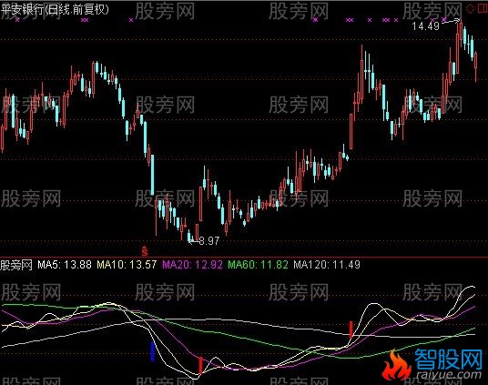Click the 8.97 low price label
Image resolution: width=488 pixels, height=385 pixels.
pyautogui.click(x=209, y=240)
